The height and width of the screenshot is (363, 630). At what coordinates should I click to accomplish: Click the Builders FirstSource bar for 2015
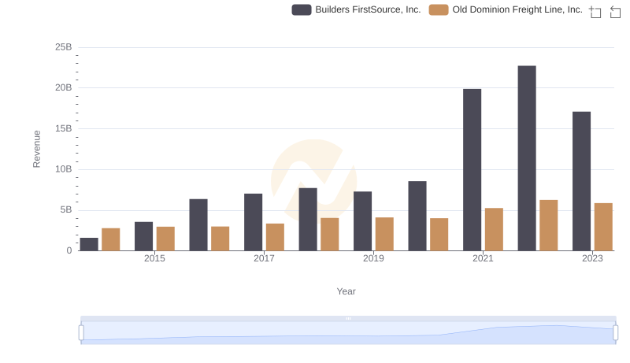[x=144, y=236]
